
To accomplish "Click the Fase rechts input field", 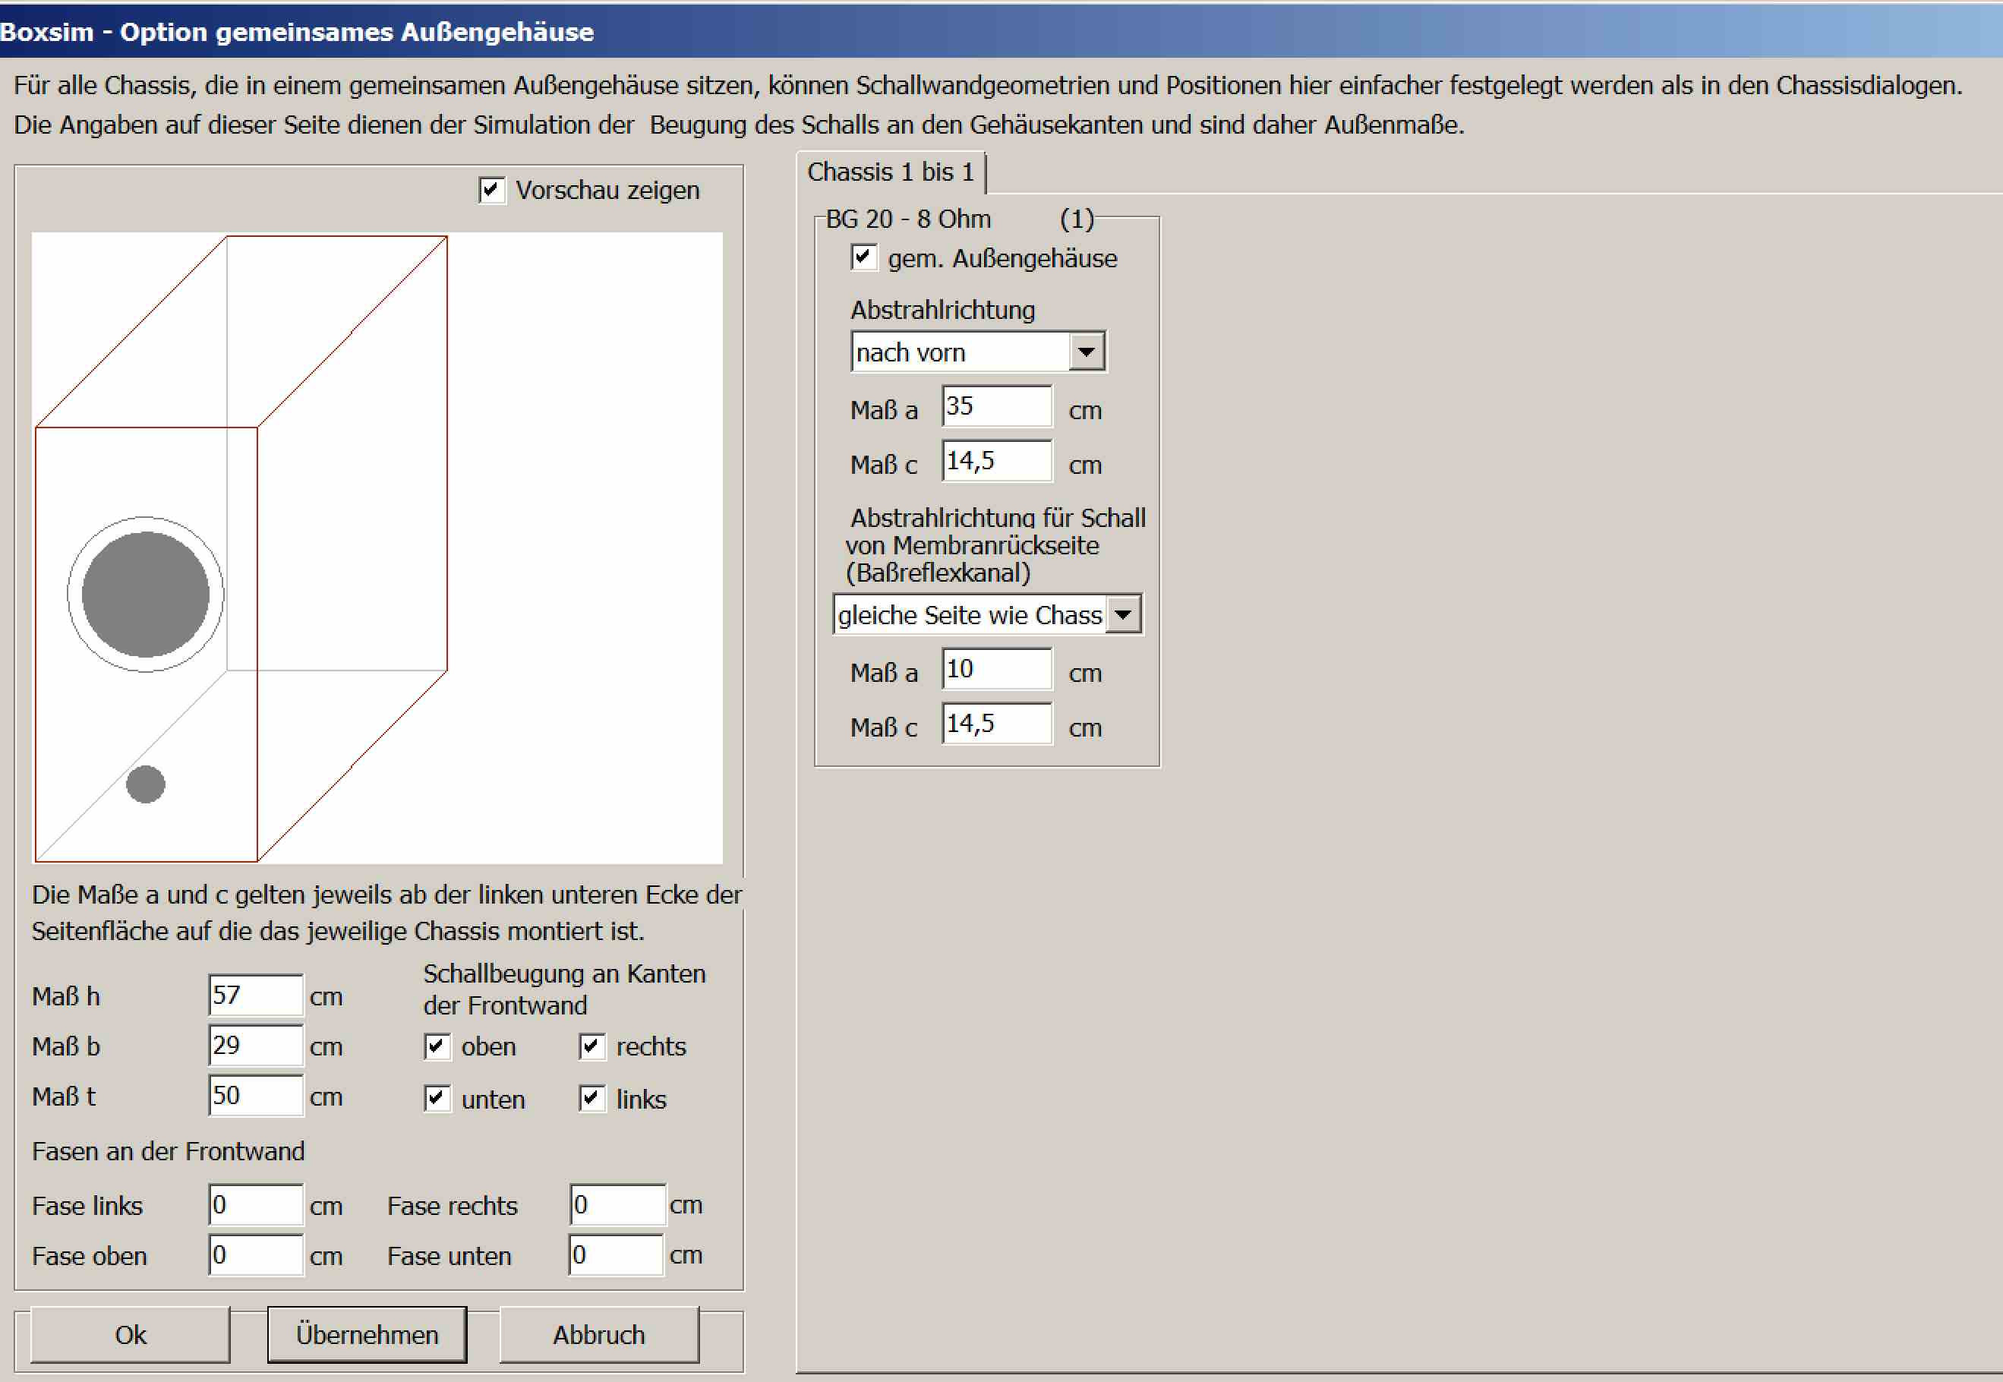I will click(x=617, y=1204).
